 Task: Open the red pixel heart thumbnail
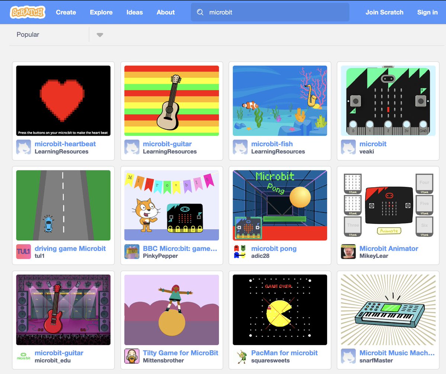[x=64, y=101]
